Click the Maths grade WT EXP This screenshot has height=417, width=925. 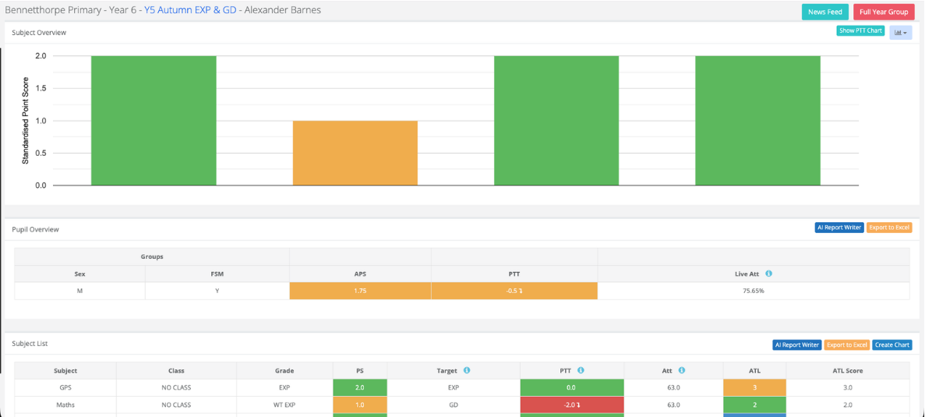click(284, 405)
